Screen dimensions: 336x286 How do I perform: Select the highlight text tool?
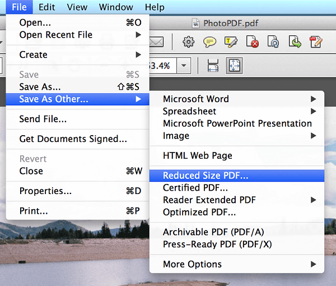(231, 41)
